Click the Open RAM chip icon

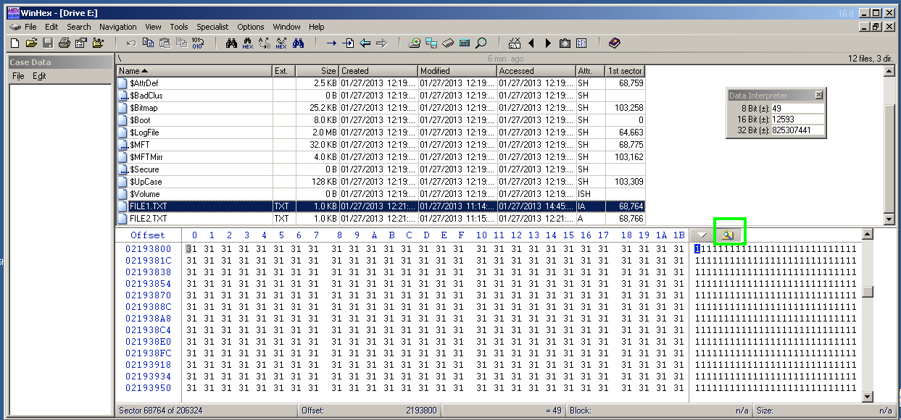click(449, 43)
